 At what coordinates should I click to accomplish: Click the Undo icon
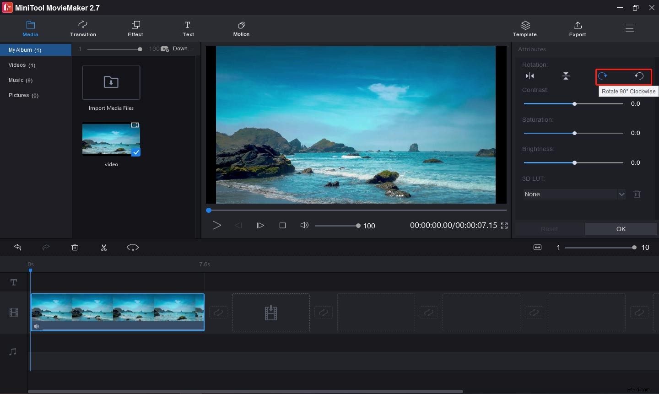(x=17, y=248)
